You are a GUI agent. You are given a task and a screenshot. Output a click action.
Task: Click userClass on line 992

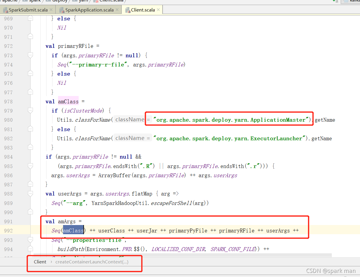pos(112,231)
